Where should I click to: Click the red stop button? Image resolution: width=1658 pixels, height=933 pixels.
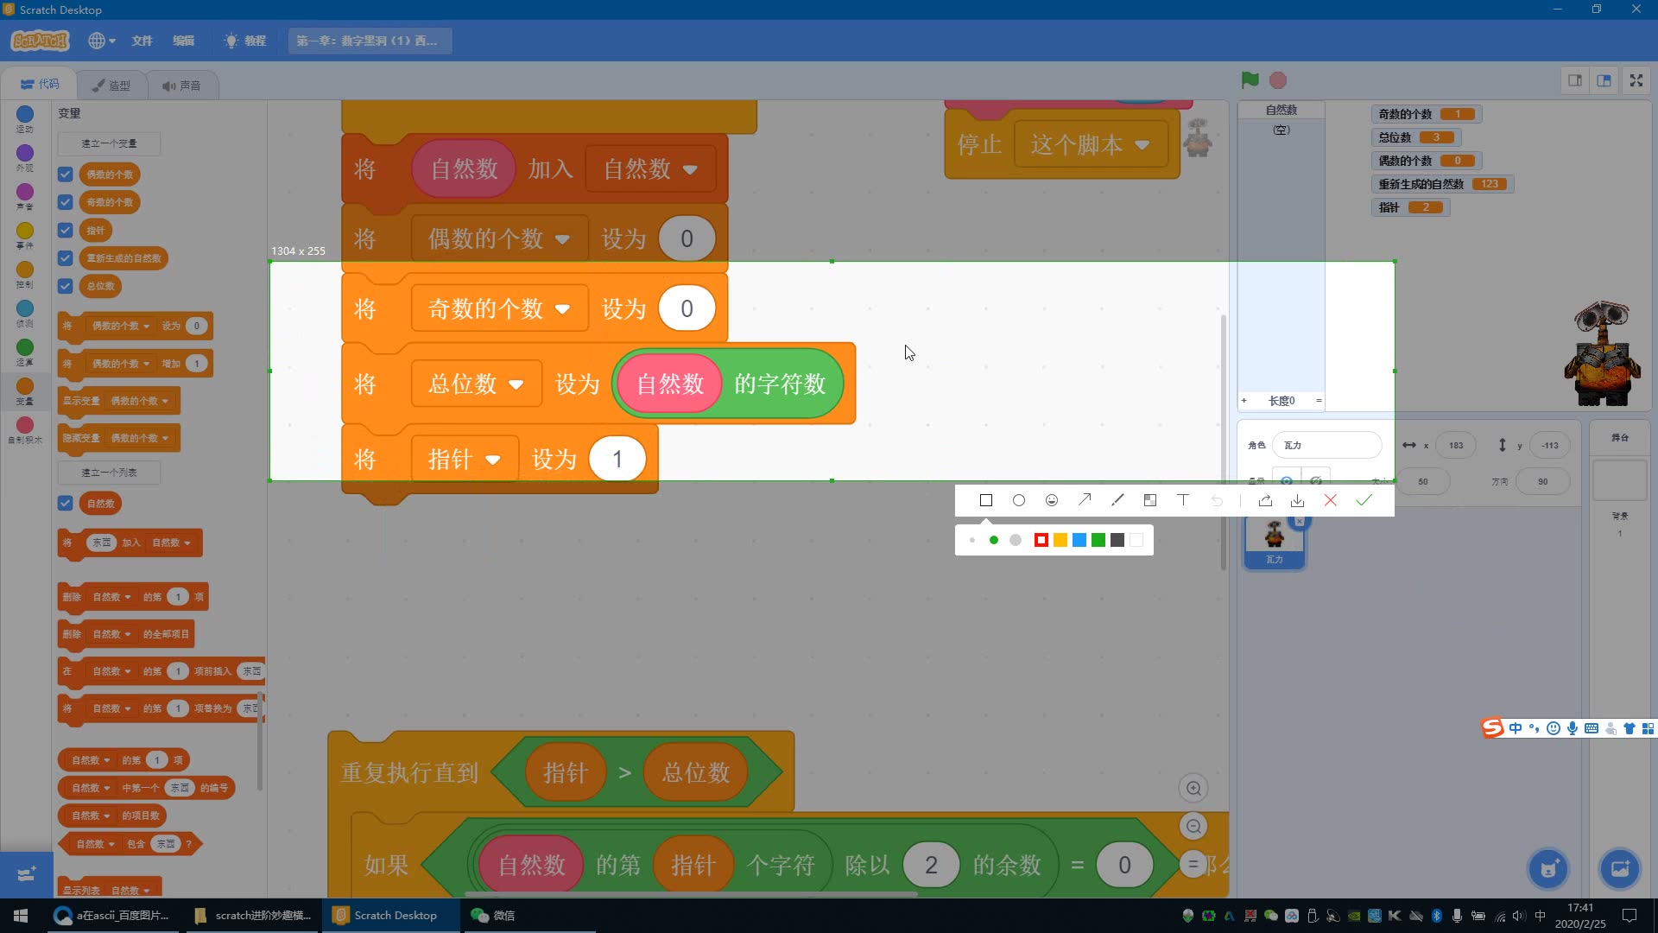point(1278,80)
